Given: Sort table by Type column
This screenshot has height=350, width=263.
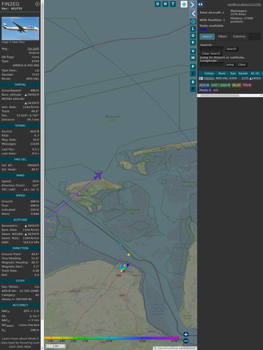Looking at the screenshot, I should (233, 73).
